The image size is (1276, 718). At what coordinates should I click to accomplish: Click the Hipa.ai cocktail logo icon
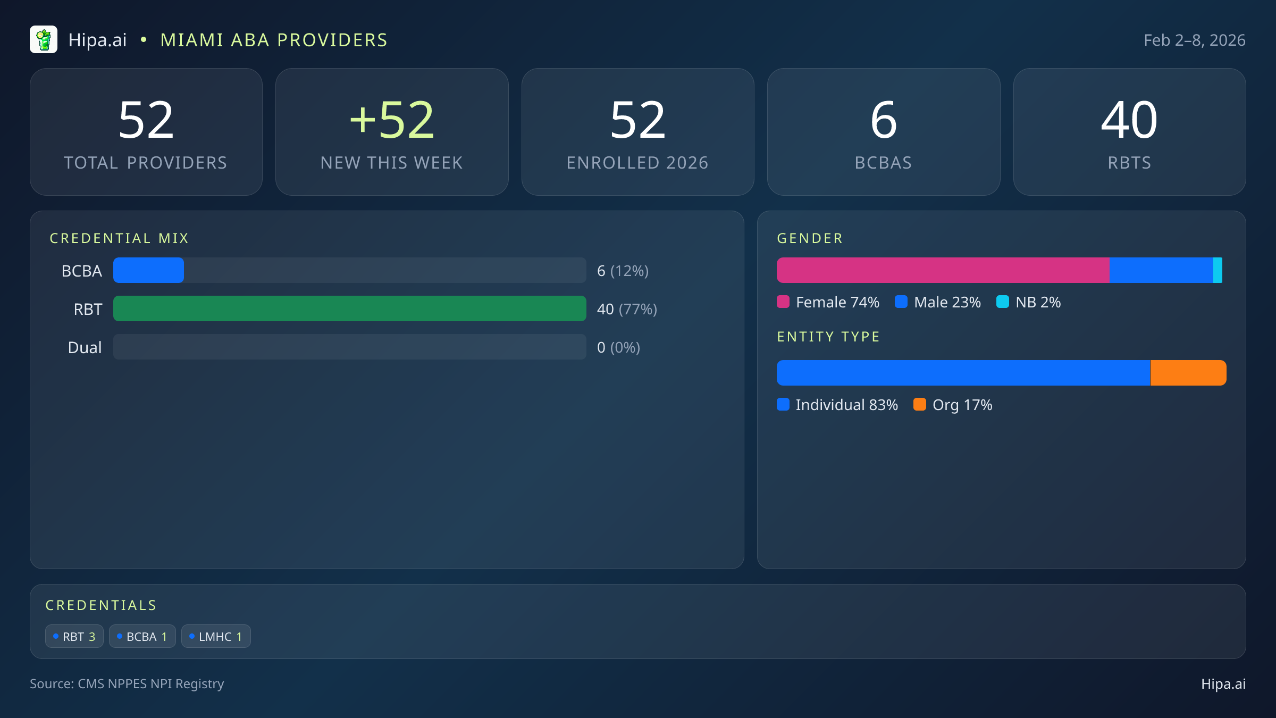click(x=44, y=40)
